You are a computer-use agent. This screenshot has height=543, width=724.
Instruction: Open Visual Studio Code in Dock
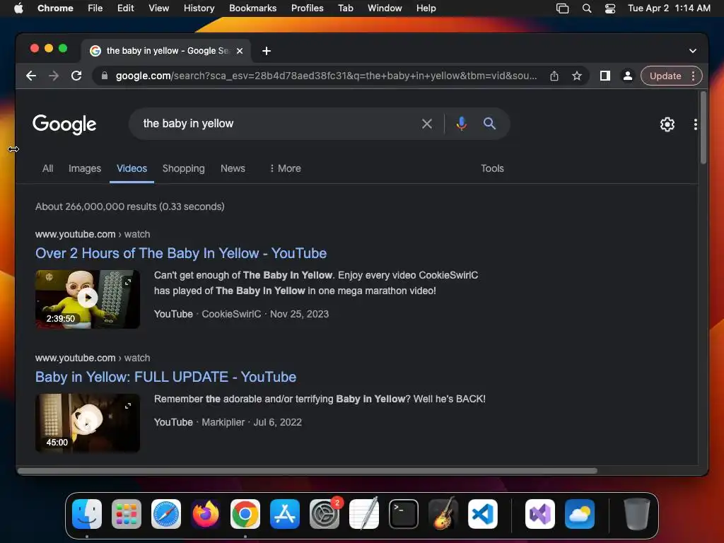[x=483, y=514]
